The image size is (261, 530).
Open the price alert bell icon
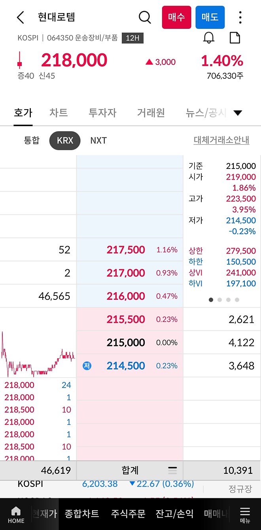pyautogui.click(x=209, y=38)
